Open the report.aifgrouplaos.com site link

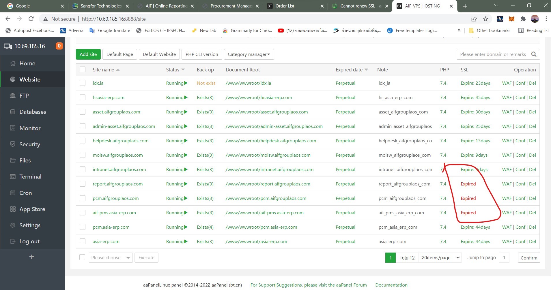click(x=117, y=184)
